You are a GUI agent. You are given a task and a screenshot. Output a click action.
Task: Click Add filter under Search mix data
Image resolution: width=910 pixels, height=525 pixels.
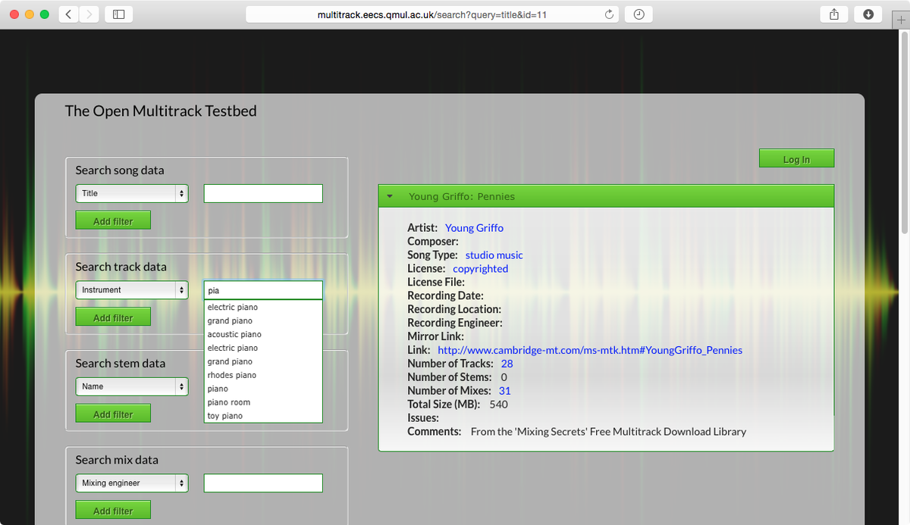coord(113,511)
